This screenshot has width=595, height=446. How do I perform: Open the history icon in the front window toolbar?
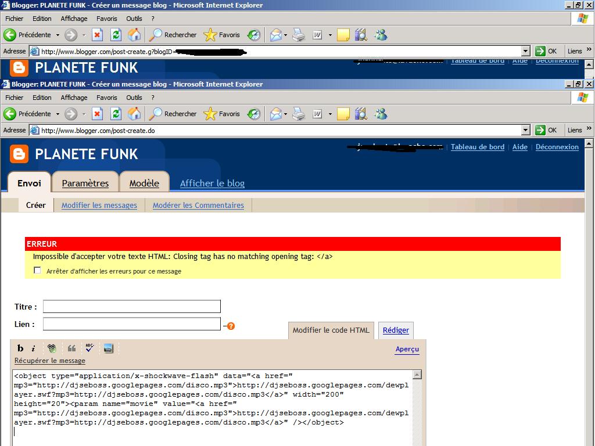253,114
